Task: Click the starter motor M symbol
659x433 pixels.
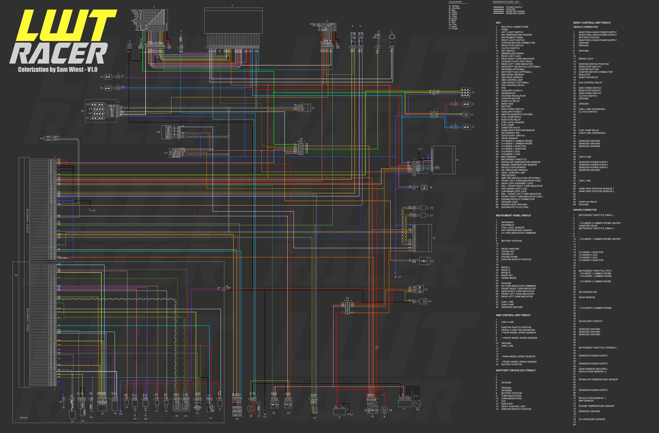Action: tap(384, 410)
